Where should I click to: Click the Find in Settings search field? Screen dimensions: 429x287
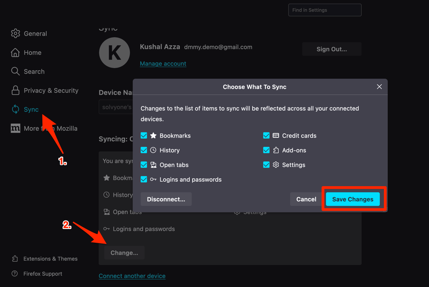coord(325,10)
